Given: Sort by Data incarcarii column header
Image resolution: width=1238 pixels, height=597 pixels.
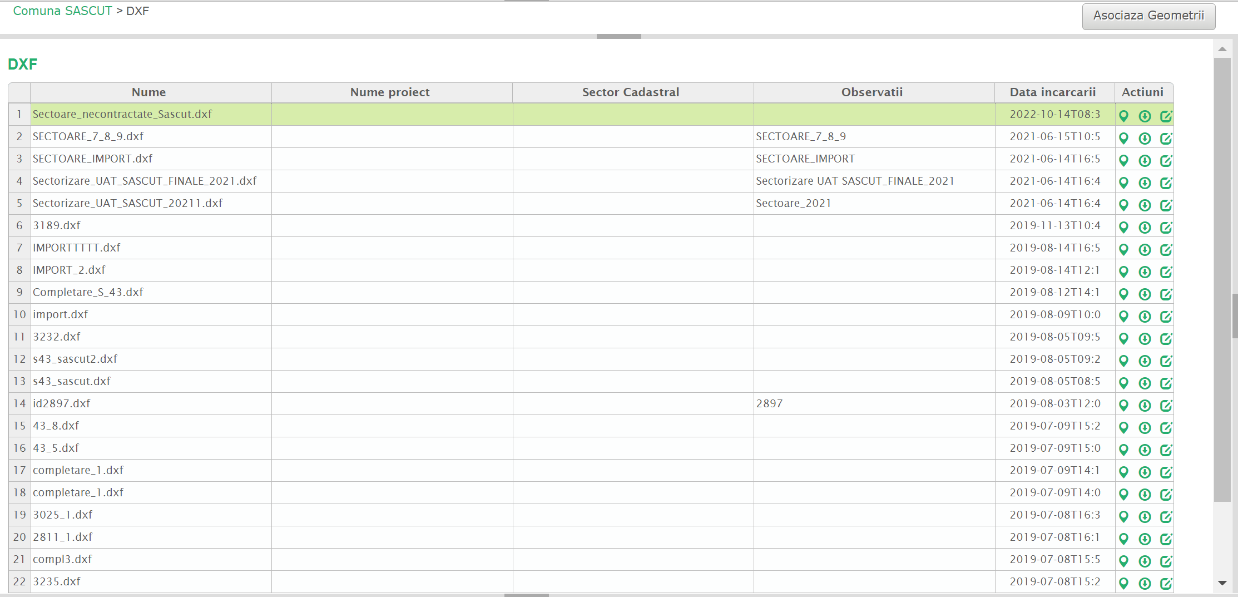Looking at the screenshot, I should 1052,92.
